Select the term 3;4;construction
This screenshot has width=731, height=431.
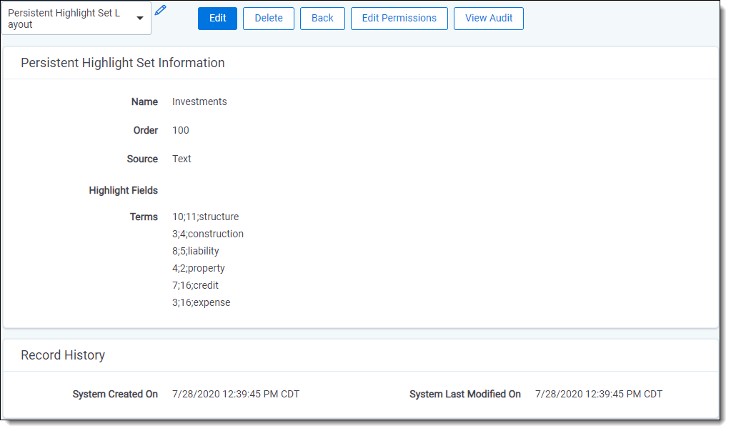click(207, 234)
